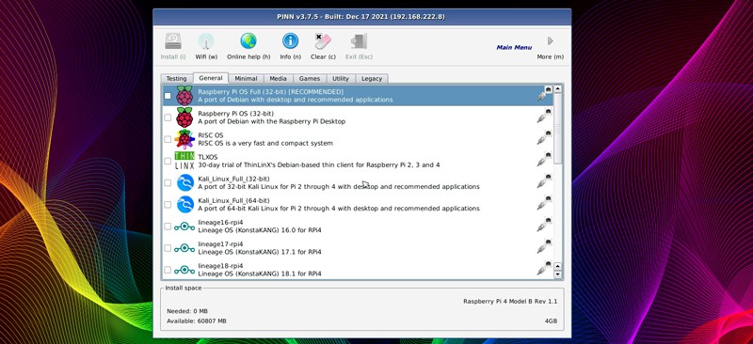Click the Kali_Linux_Full_(64-bit) logo icon

(184, 204)
